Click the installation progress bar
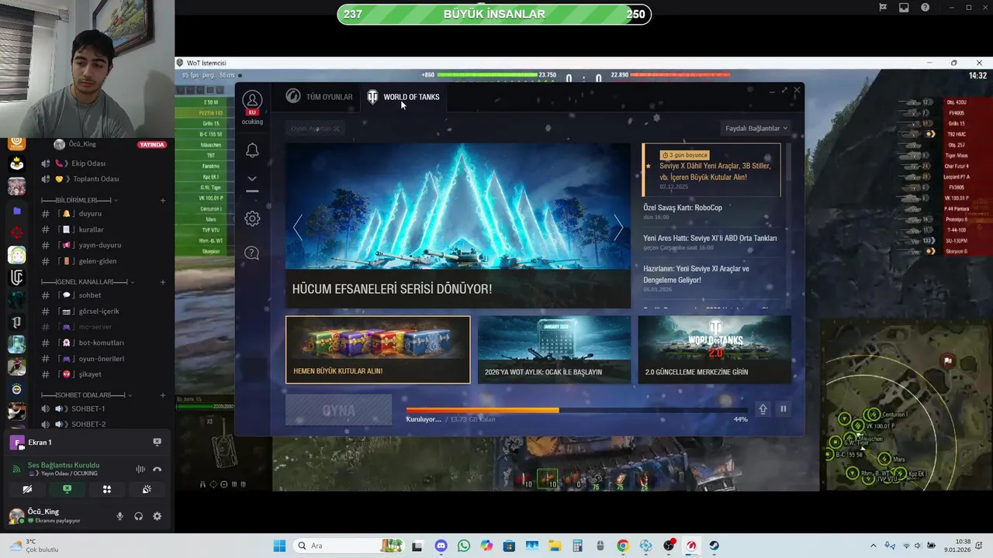The height and width of the screenshot is (558, 993). pos(576,410)
